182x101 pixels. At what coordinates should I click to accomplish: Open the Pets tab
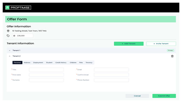(81, 63)
